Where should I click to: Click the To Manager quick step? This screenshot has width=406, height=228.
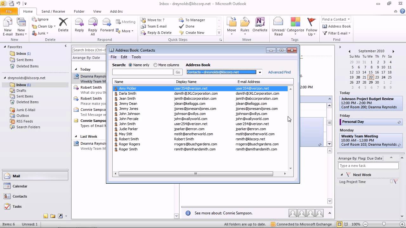point(192,20)
